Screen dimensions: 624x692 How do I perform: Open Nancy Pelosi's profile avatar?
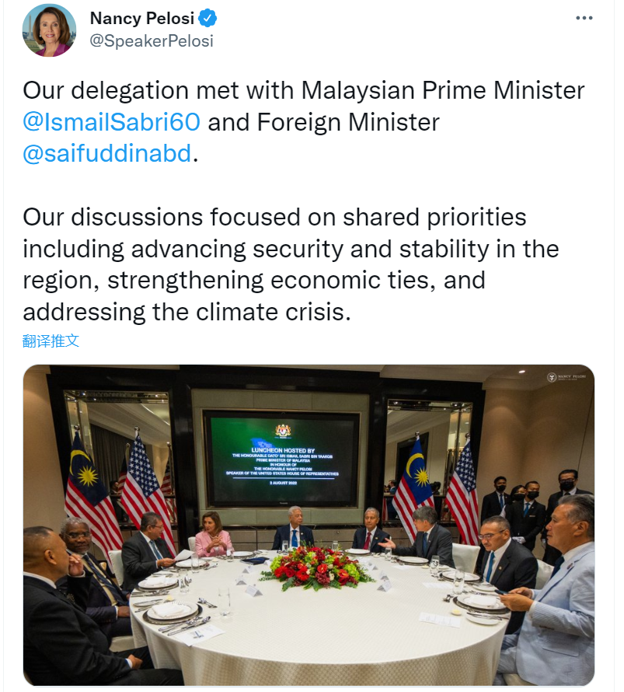pos(49,30)
